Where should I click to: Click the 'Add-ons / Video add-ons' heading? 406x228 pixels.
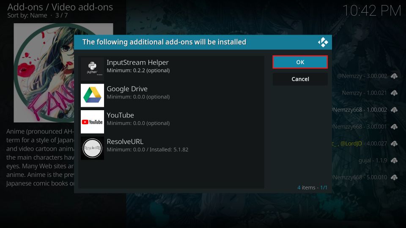click(60, 7)
